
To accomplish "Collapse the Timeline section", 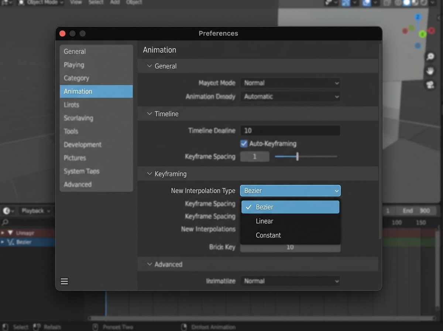I will coord(150,114).
